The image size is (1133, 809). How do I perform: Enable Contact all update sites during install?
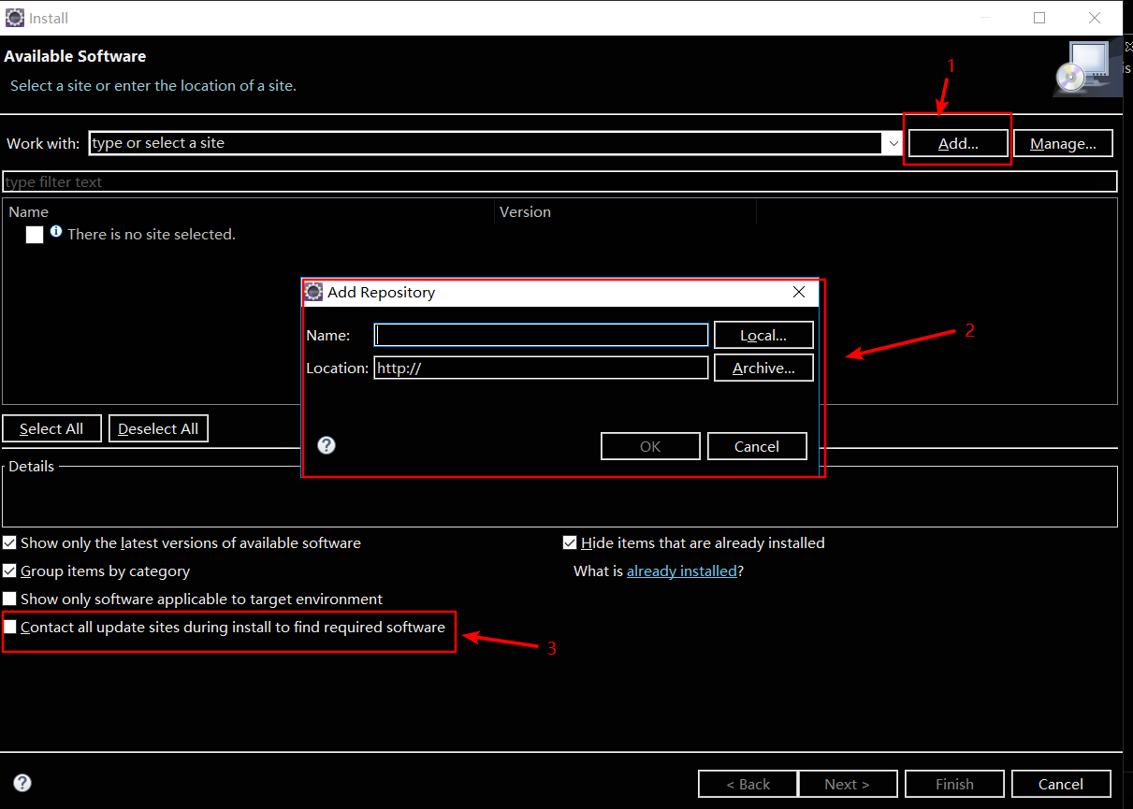(9, 627)
